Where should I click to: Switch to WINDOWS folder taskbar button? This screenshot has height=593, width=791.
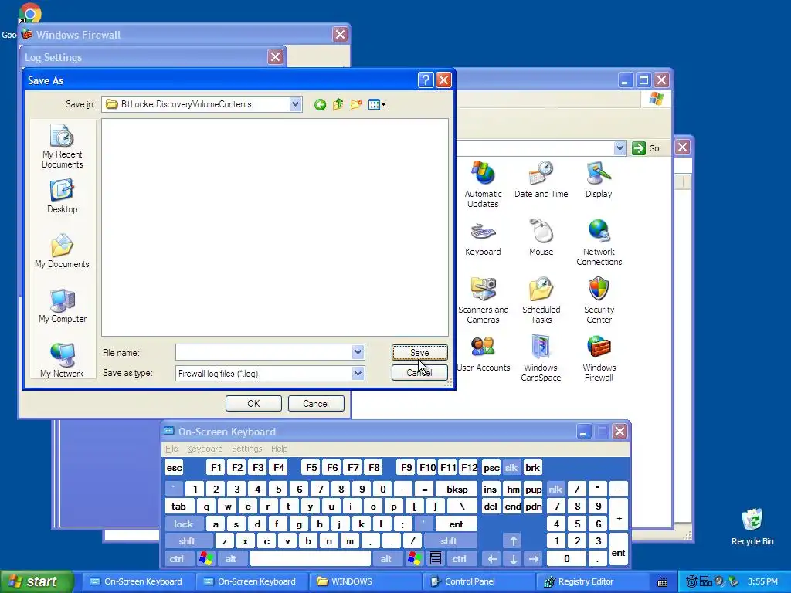[365, 581]
